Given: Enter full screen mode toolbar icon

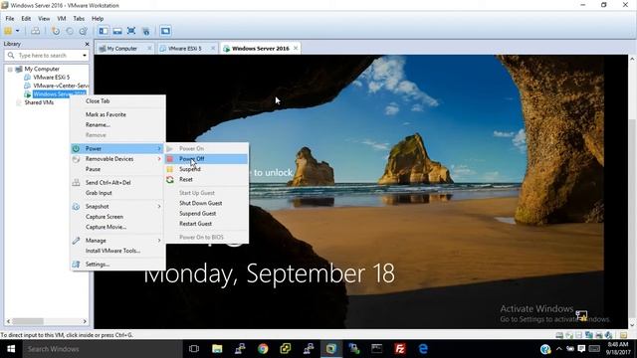Looking at the screenshot, I should click(131, 31).
